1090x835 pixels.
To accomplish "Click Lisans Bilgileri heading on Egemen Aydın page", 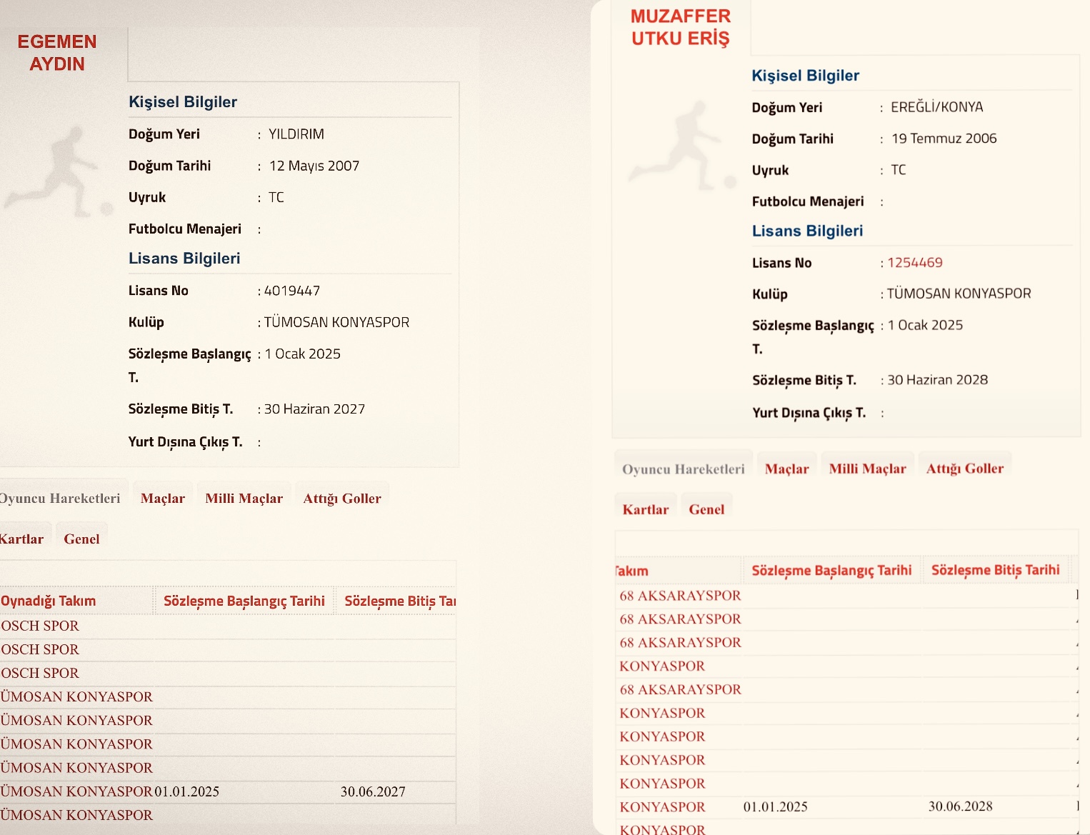I will (x=184, y=259).
